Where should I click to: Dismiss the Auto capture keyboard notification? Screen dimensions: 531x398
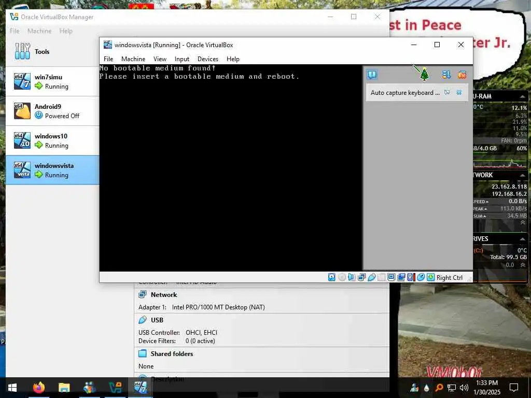click(x=459, y=92)
